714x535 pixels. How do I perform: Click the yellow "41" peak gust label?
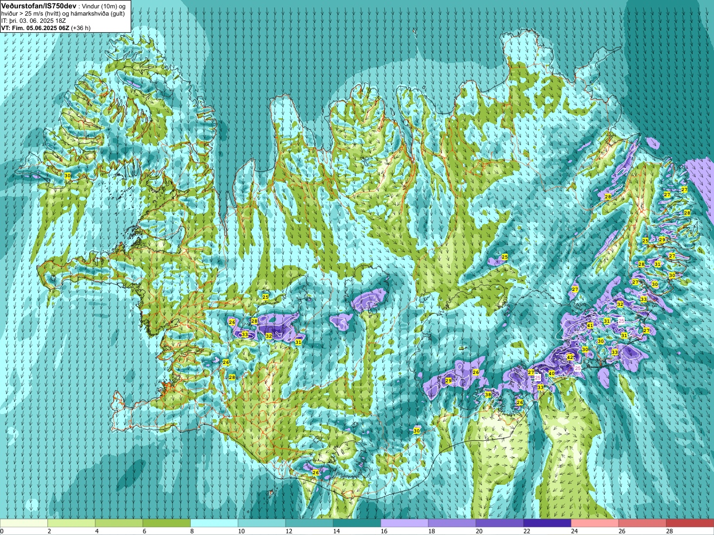[x=590, y=325]
